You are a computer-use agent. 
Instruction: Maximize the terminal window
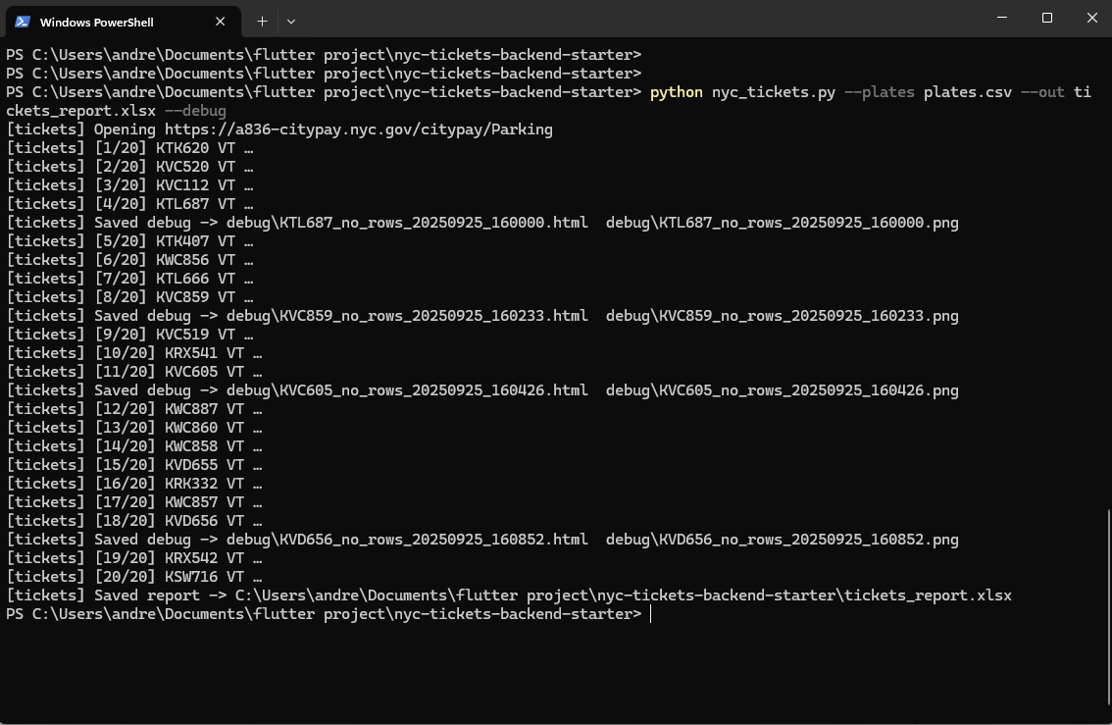click(1046, 18)
